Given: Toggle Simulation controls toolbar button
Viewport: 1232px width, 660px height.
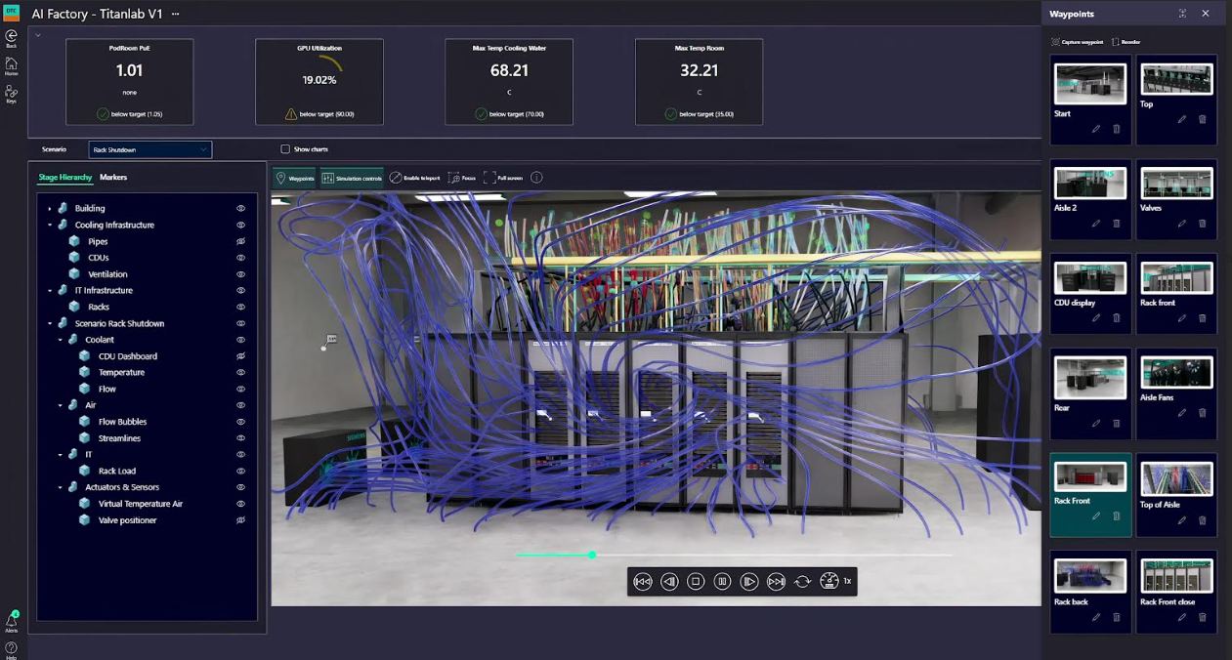Looking at the screenshot, I should tap(352, 178).
